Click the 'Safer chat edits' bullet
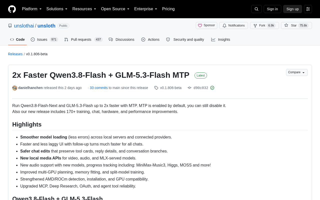 (x=94, y=151)
